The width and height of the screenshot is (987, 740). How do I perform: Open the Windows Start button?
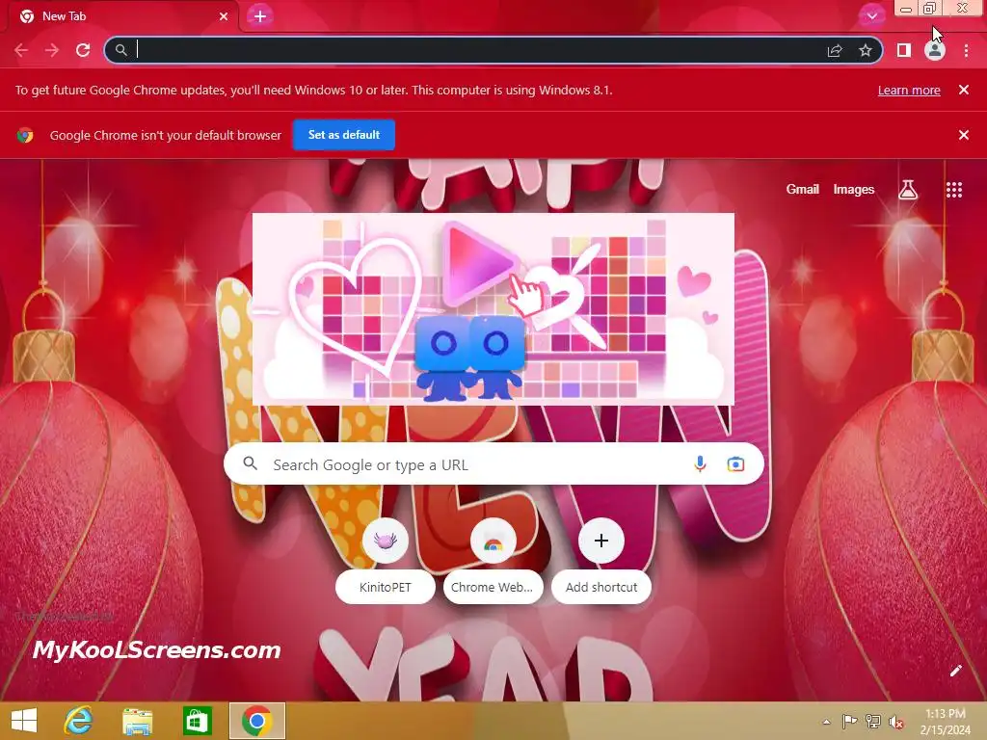coord(24,721)
